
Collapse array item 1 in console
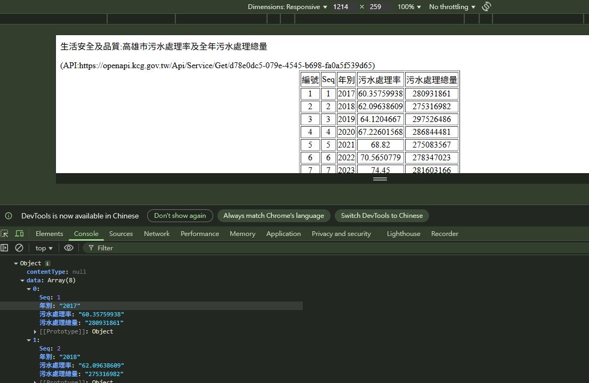pos(29,340)
